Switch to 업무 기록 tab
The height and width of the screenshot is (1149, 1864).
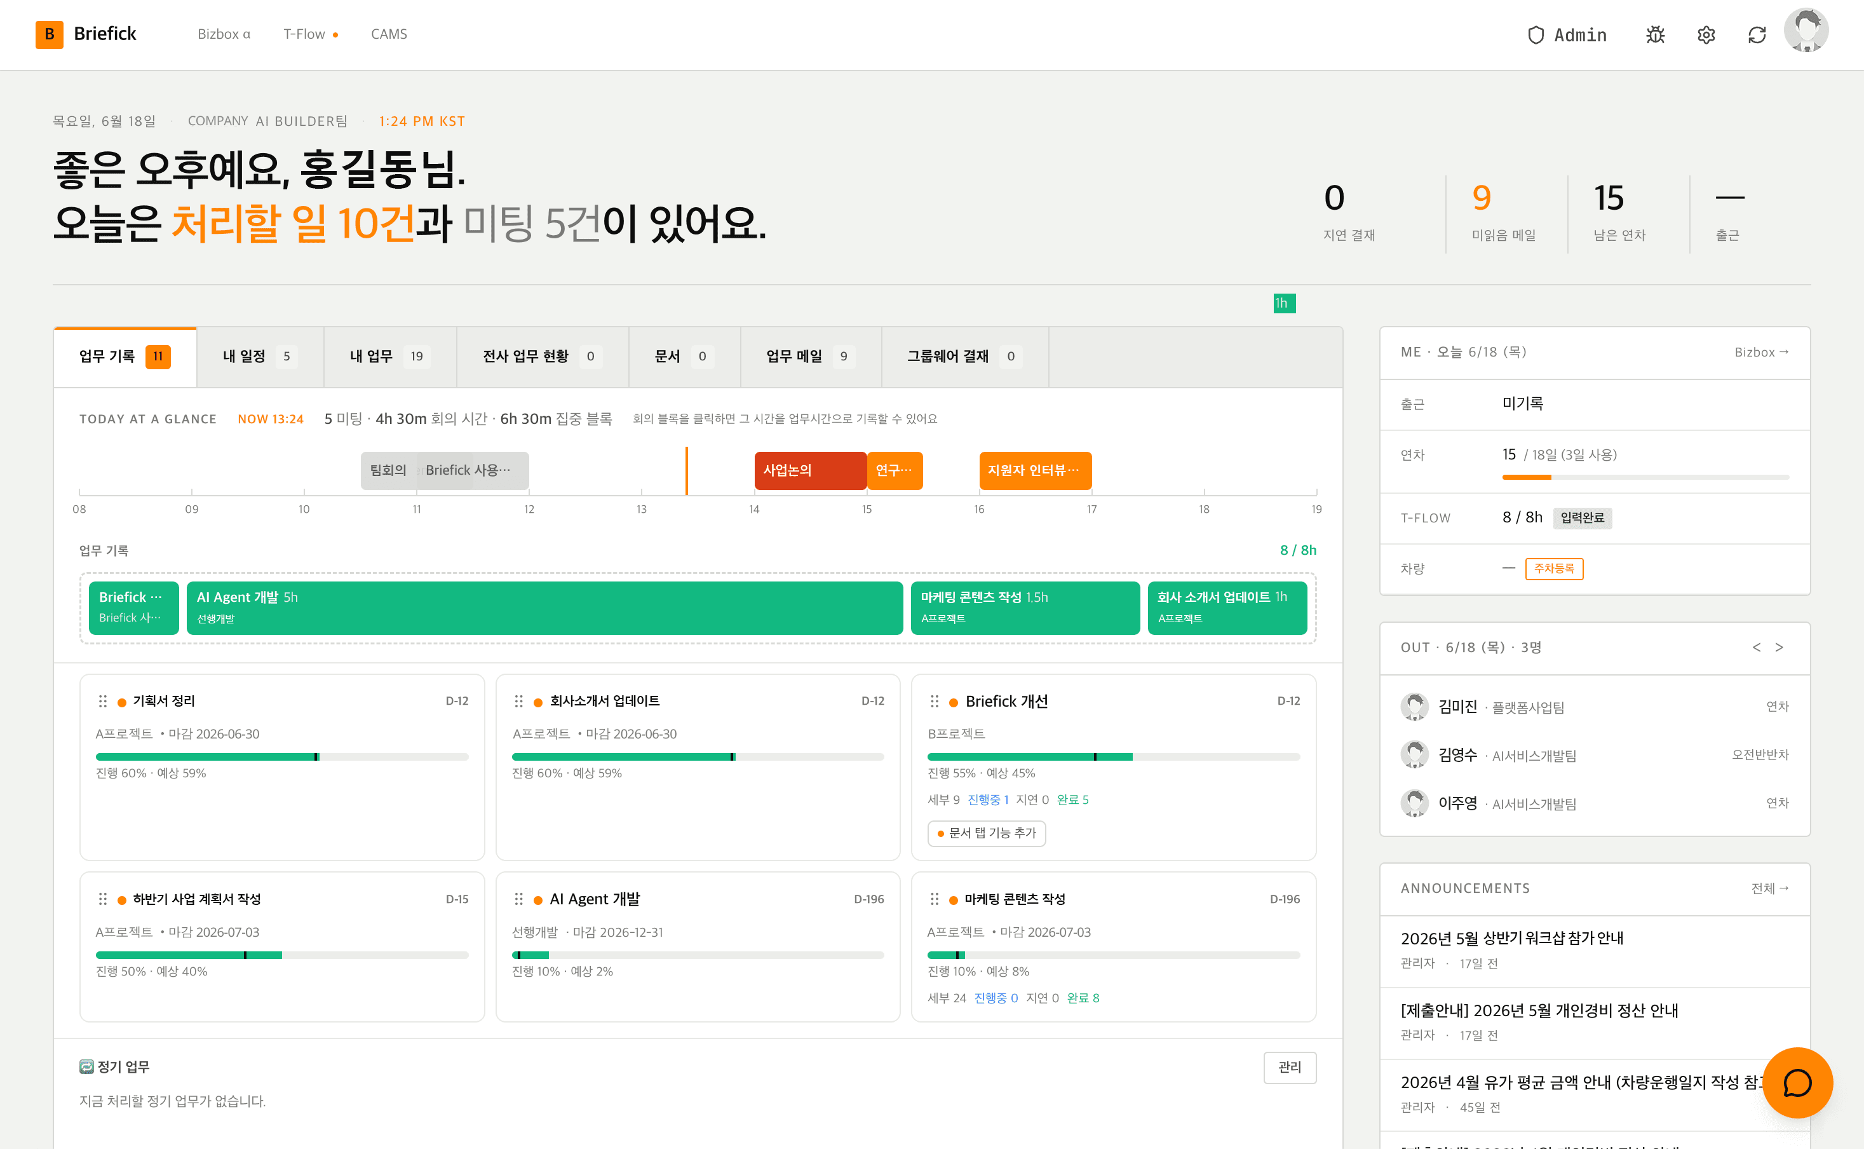tap(125, 357)
